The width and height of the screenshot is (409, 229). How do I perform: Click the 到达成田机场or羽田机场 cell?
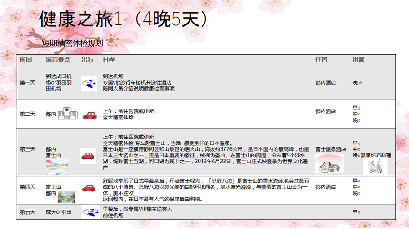pos(59,82)
